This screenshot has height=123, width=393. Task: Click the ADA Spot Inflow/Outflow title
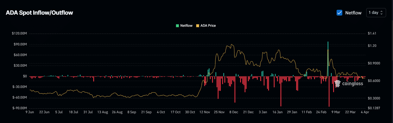tap(39, 13)
